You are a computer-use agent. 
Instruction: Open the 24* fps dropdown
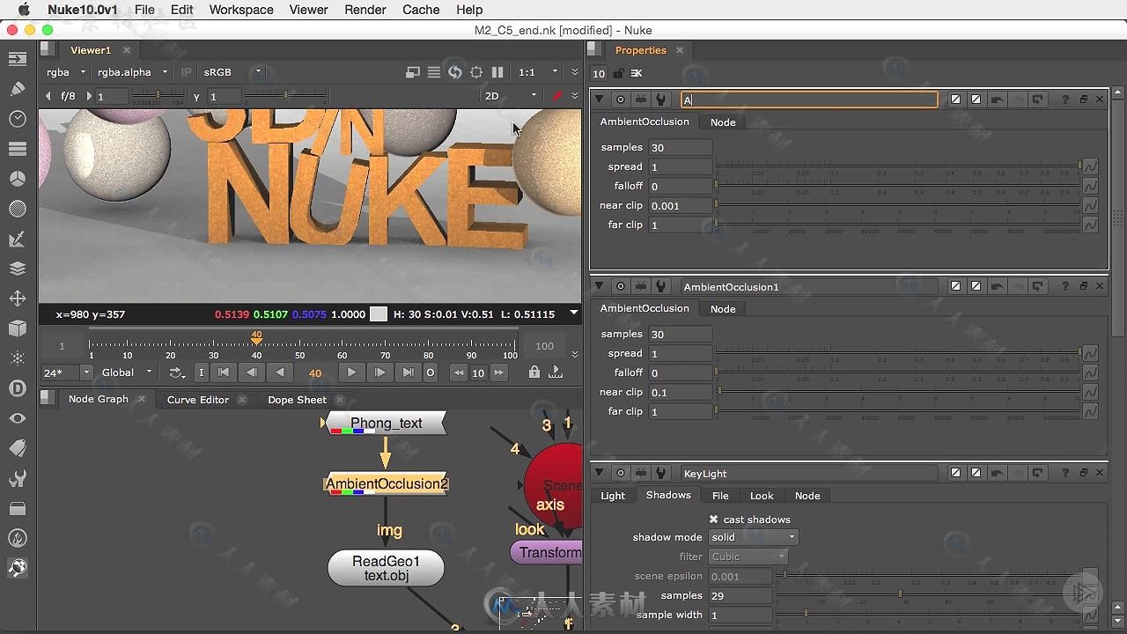click(67, 372)
